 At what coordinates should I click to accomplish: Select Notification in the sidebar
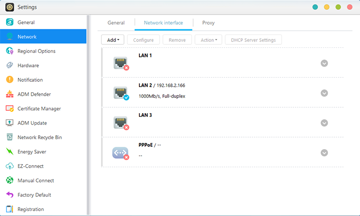point(30,80)
